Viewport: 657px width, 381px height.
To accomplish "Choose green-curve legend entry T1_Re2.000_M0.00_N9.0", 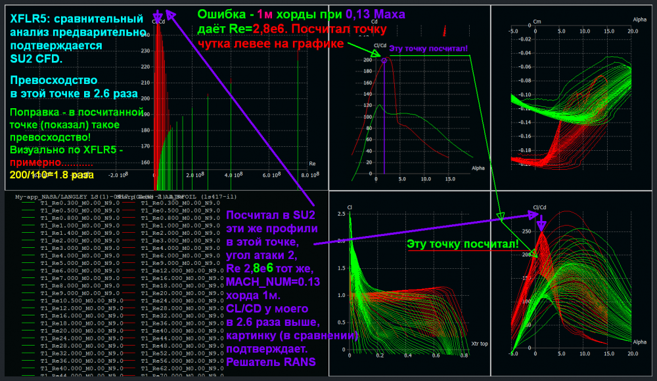I will click(80, 241).
